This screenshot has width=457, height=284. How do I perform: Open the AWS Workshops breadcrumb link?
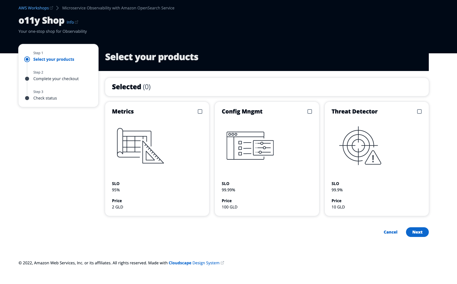[34, 8]
